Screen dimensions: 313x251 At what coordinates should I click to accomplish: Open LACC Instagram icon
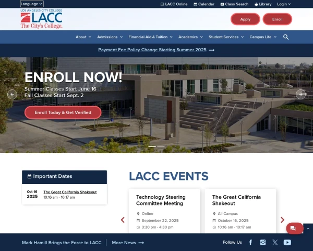coord(263,243)
